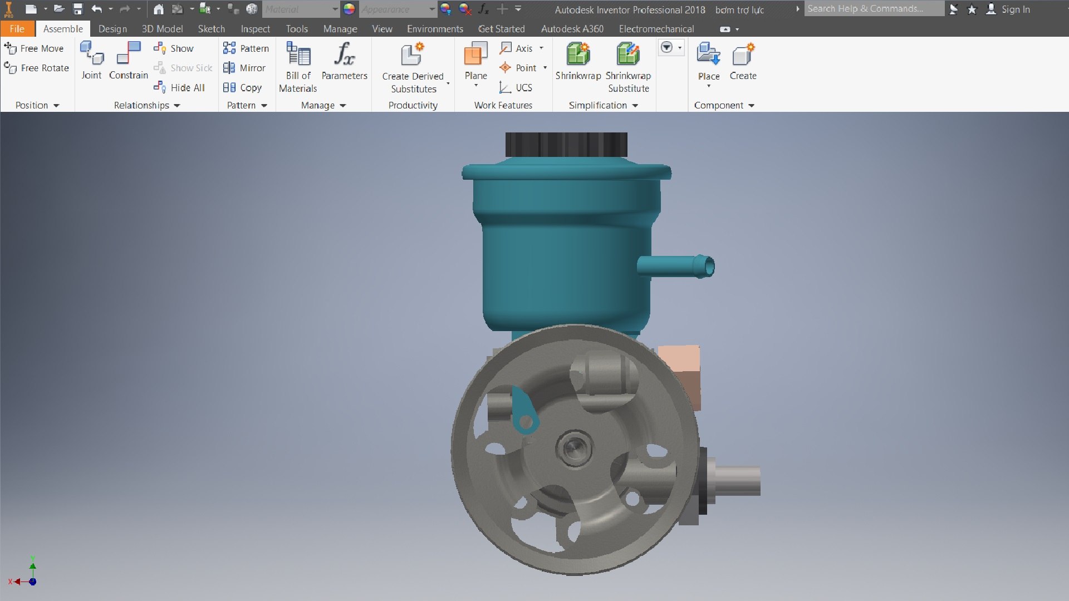Click in Search Help & Commands field
The image size is (1069, 601).
point(874,9)
